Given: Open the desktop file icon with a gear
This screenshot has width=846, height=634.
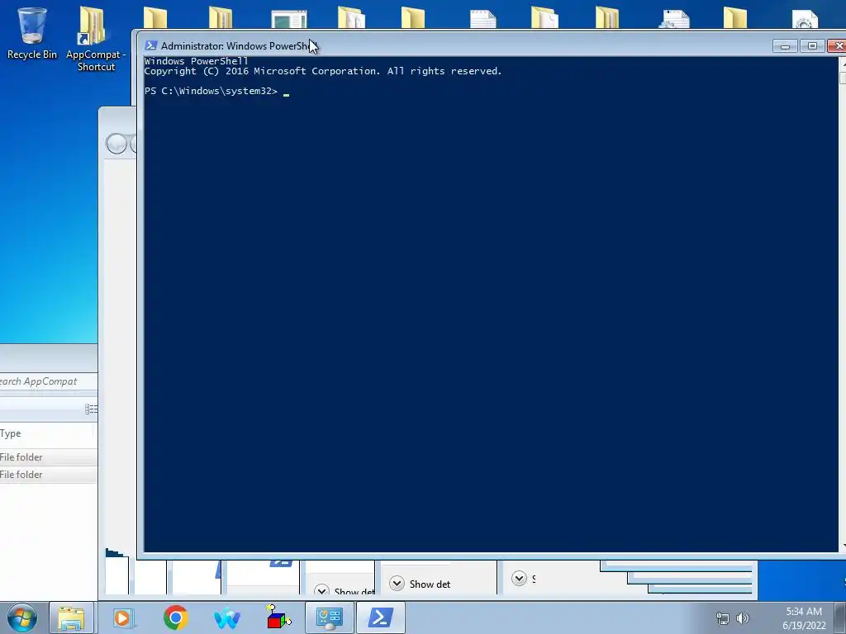Looking at the screenshot, I should coord(805,20).
